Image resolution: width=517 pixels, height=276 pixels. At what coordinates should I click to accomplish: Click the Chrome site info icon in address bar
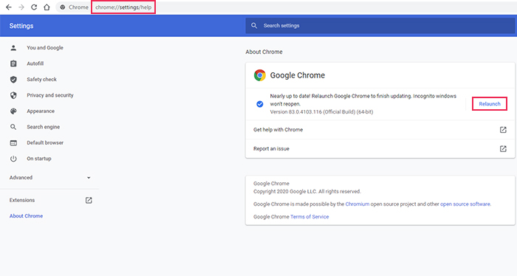point(63,7)
